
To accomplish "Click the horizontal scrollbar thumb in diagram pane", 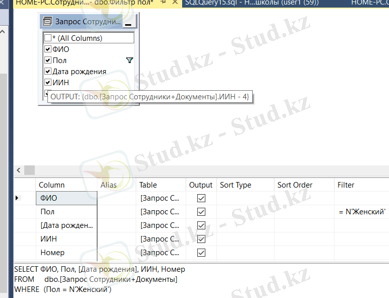I will pyautogui.click(x=30, y=170).
